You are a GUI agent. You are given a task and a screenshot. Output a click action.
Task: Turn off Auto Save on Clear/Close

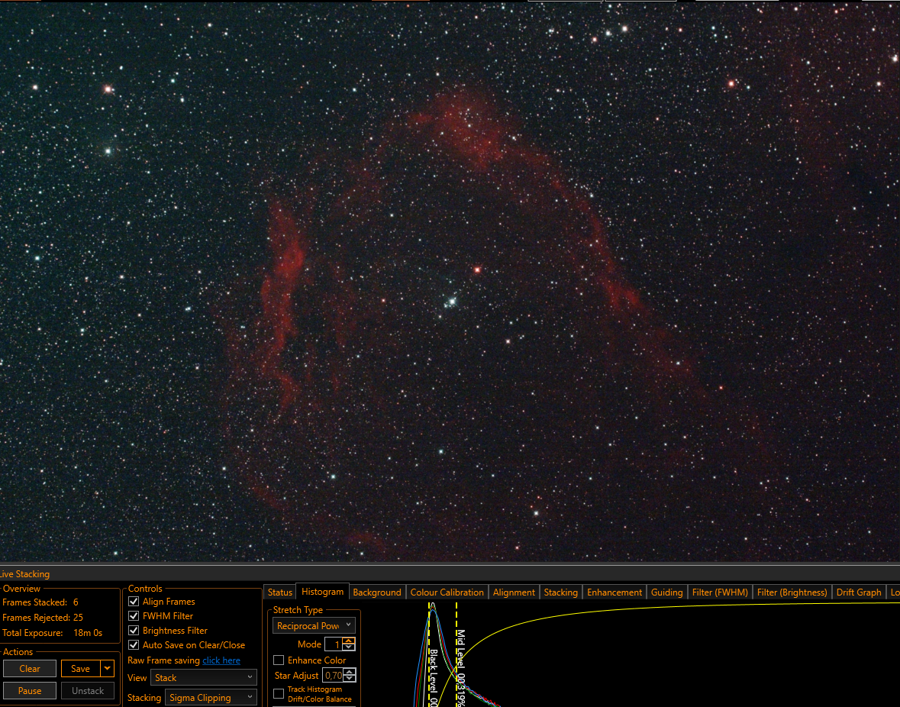134,645
